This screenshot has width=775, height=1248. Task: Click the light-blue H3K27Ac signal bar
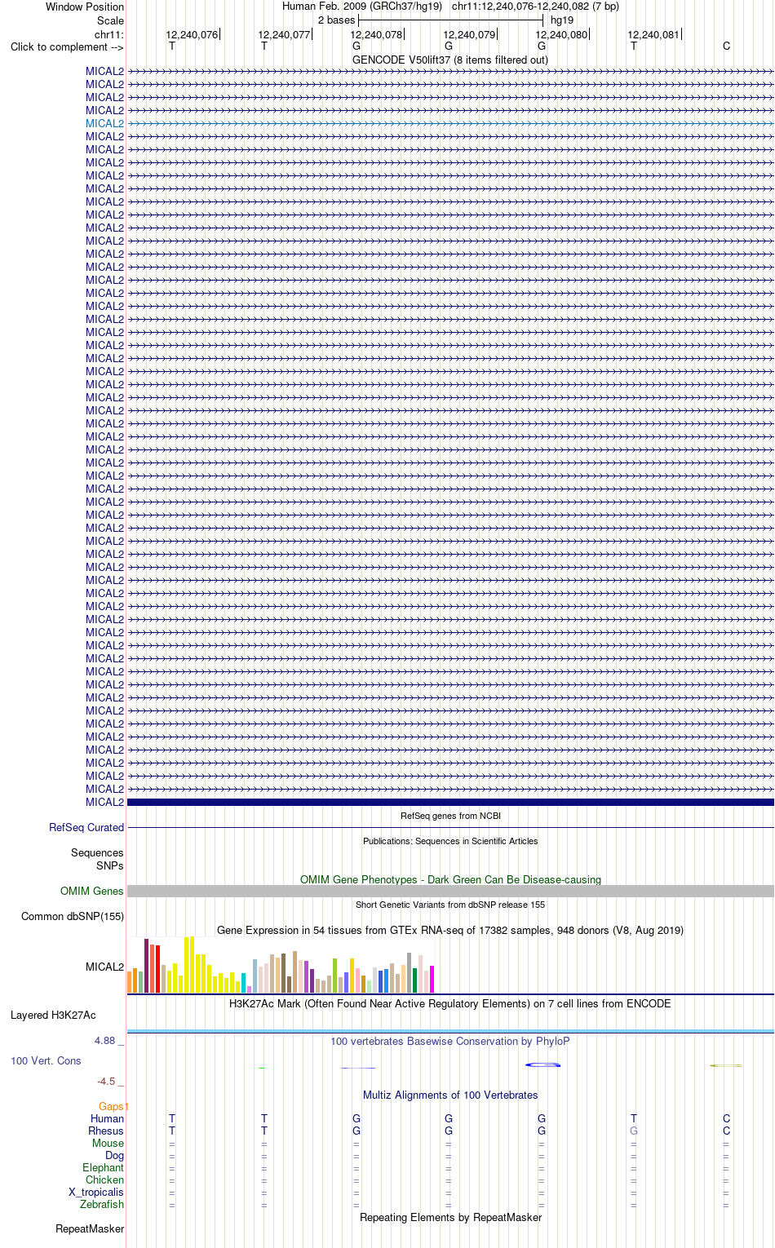(x=450, y=1032)
